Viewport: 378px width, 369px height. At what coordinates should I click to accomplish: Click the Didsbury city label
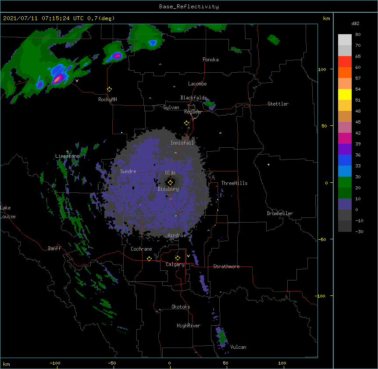168,189
